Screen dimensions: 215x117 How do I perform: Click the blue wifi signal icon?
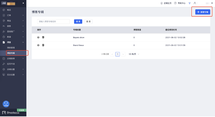pyautogui.click(x=190, y=3)
